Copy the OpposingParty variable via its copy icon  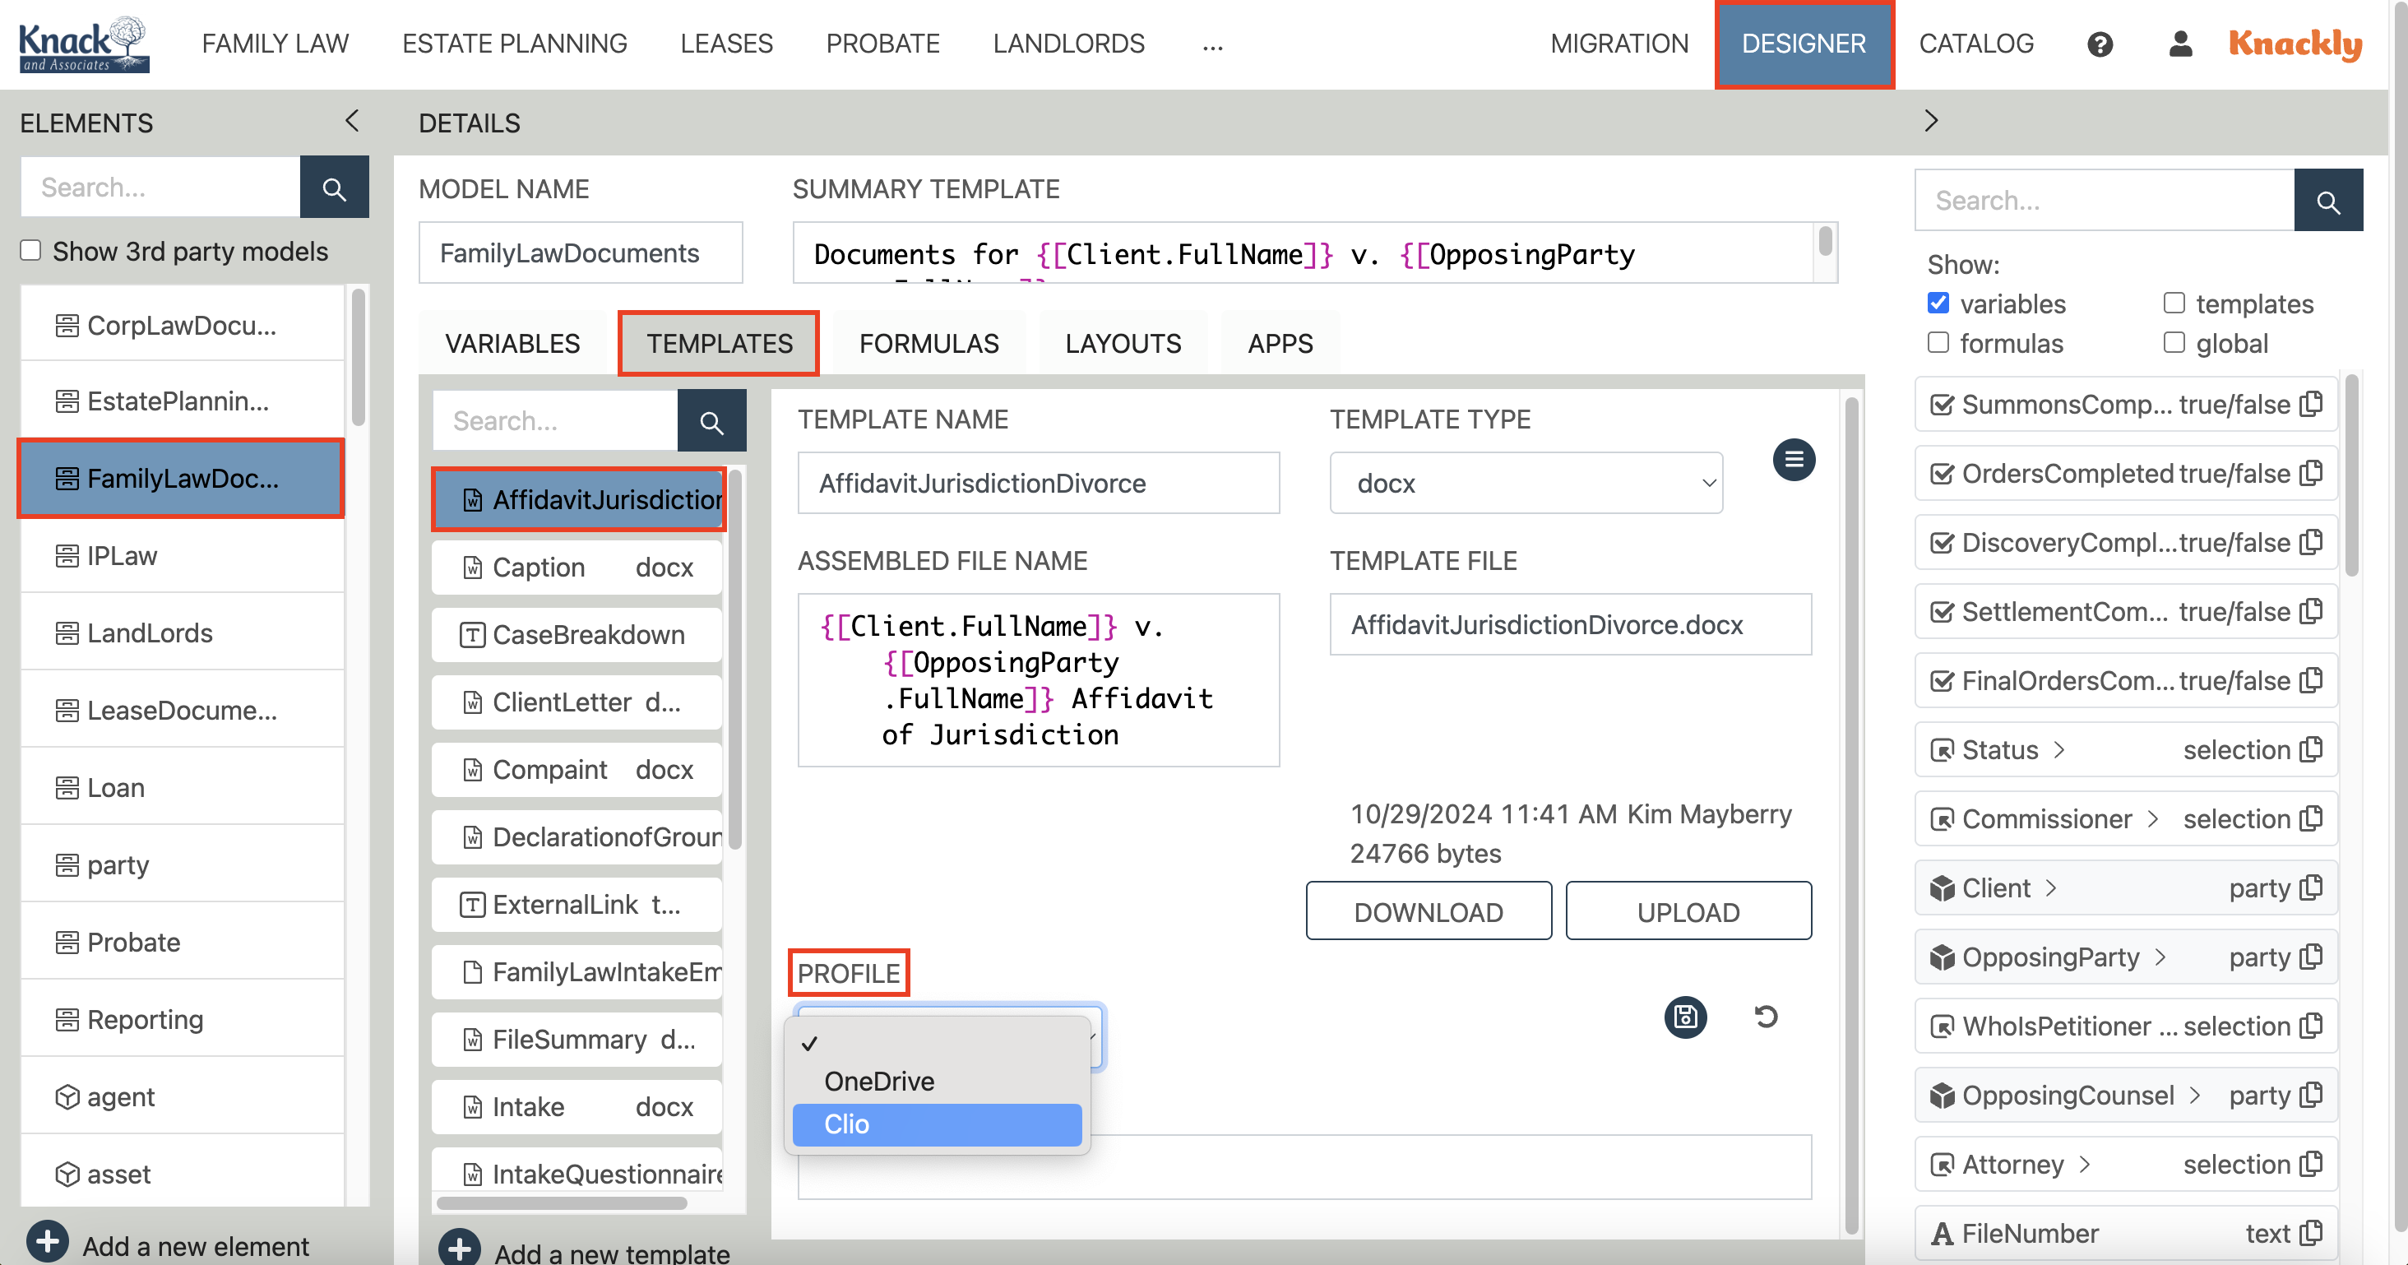(x=2312, y=957)
